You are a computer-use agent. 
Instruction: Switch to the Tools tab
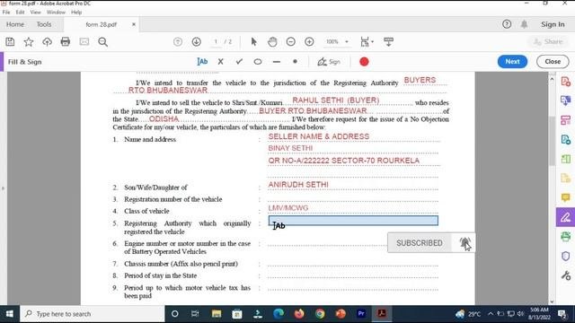44,24
